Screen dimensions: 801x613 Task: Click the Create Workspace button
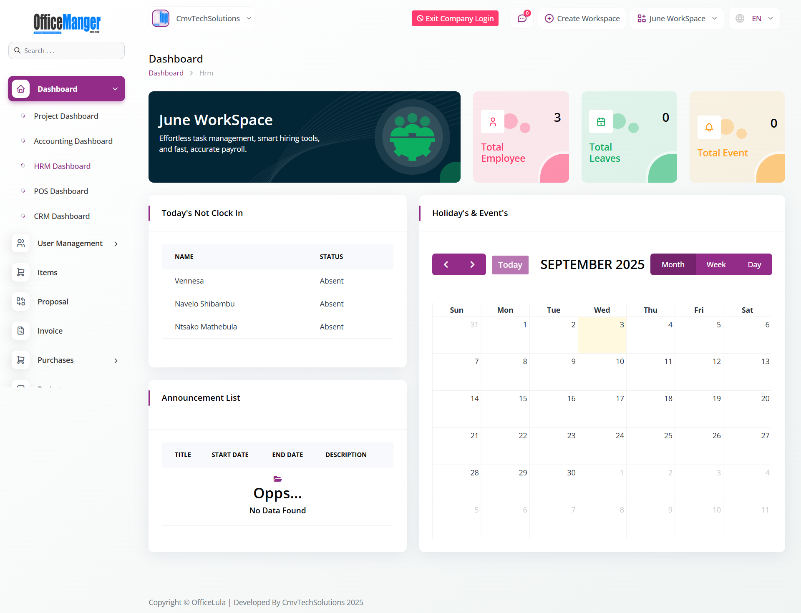click(x=582, y=18)
